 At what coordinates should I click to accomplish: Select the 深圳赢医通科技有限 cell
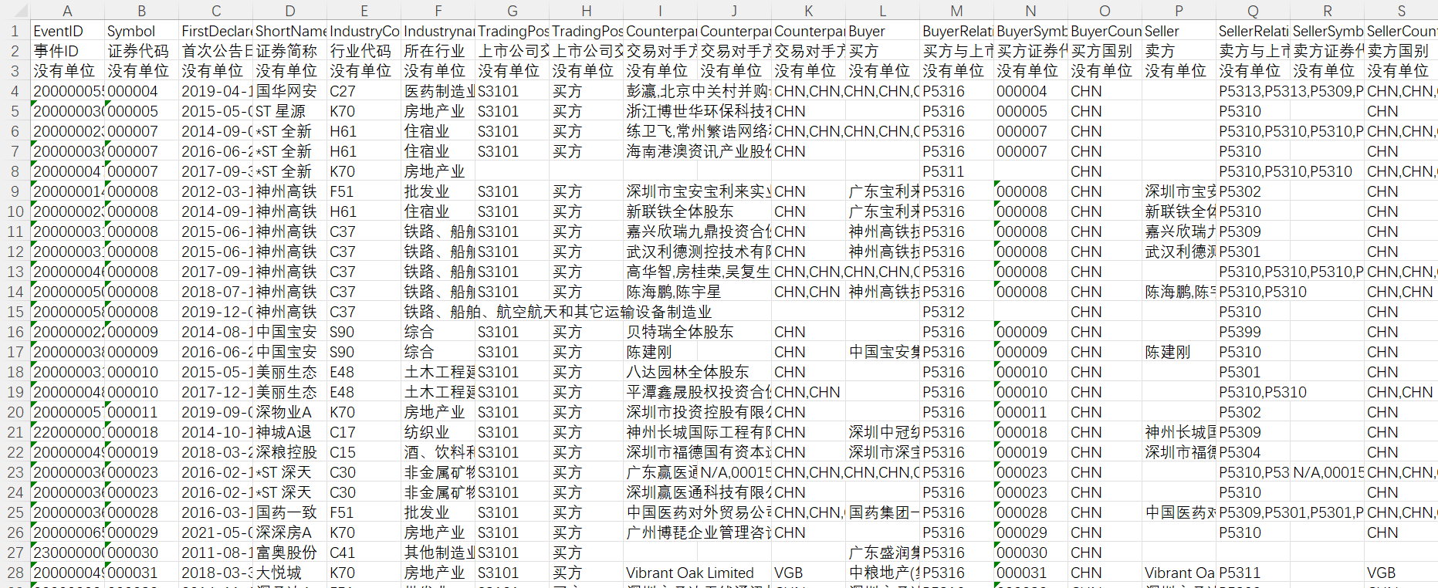[x=697, y=492]
